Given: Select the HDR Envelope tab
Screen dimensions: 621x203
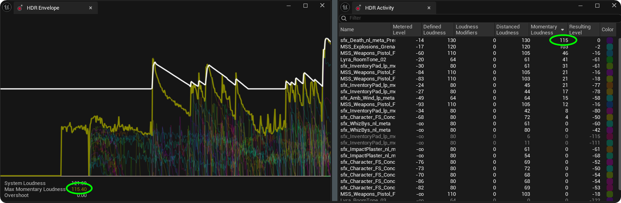Looking at the screenshot, I should 55,8.
